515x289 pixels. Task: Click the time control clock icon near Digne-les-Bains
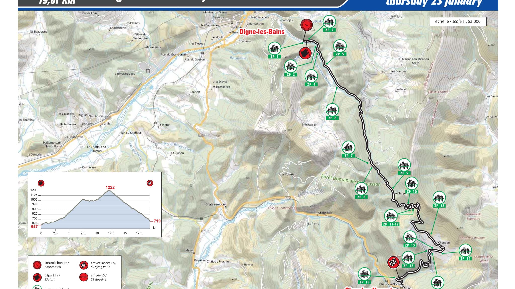(307, 25)
